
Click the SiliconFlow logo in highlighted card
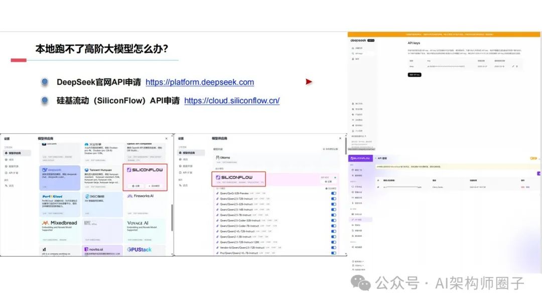[145, 170]
